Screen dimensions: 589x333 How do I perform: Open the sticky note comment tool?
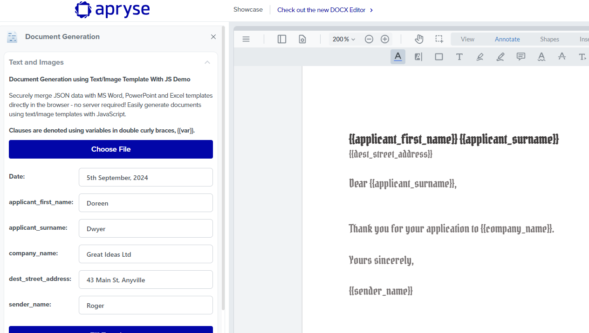click(521, 56)
